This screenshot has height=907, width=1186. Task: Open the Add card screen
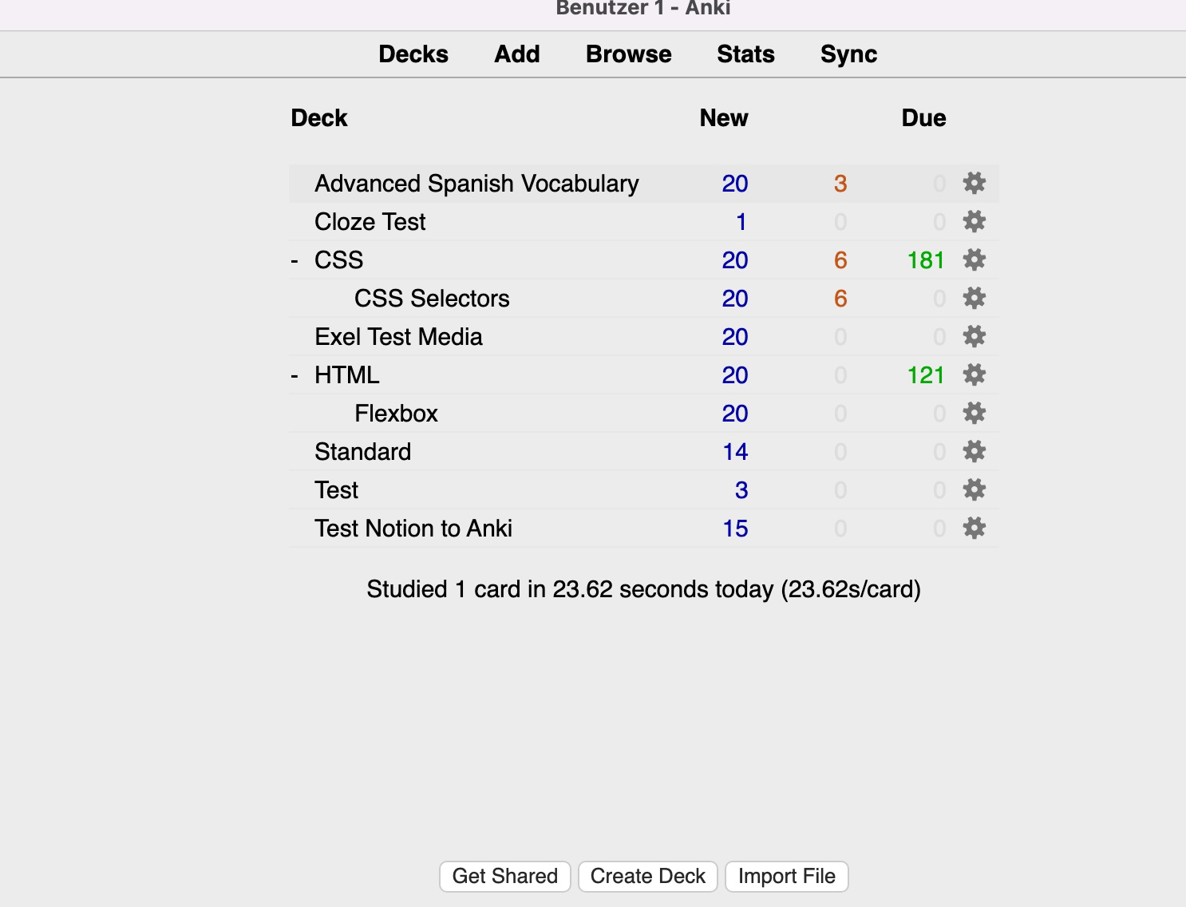coord(516,53)
